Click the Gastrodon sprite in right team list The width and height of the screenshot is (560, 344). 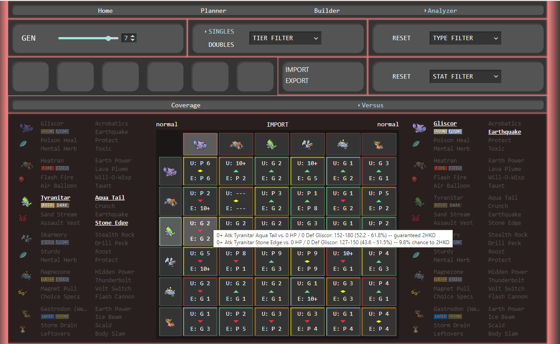[x=419, y=313]
